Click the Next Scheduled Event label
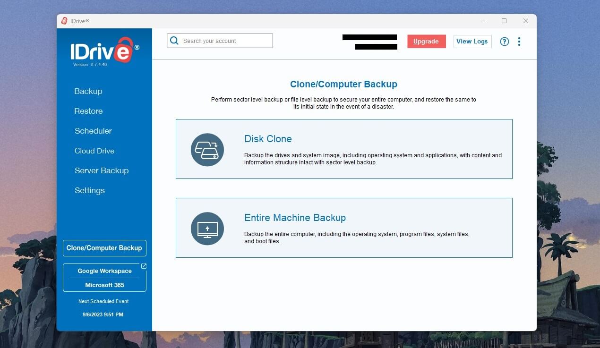600x348 pixels. point(103,301)
